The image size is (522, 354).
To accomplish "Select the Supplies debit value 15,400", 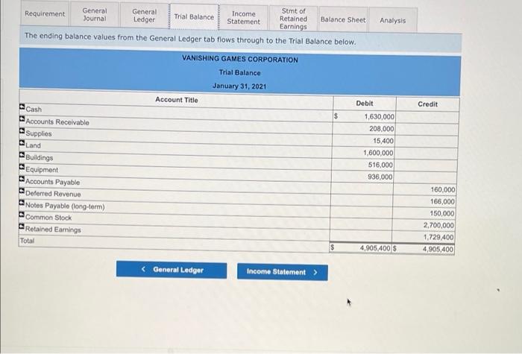I will (383, 141).
